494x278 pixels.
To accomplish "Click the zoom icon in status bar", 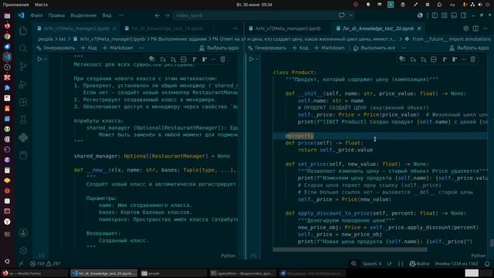I will click(x=354, y=263).
